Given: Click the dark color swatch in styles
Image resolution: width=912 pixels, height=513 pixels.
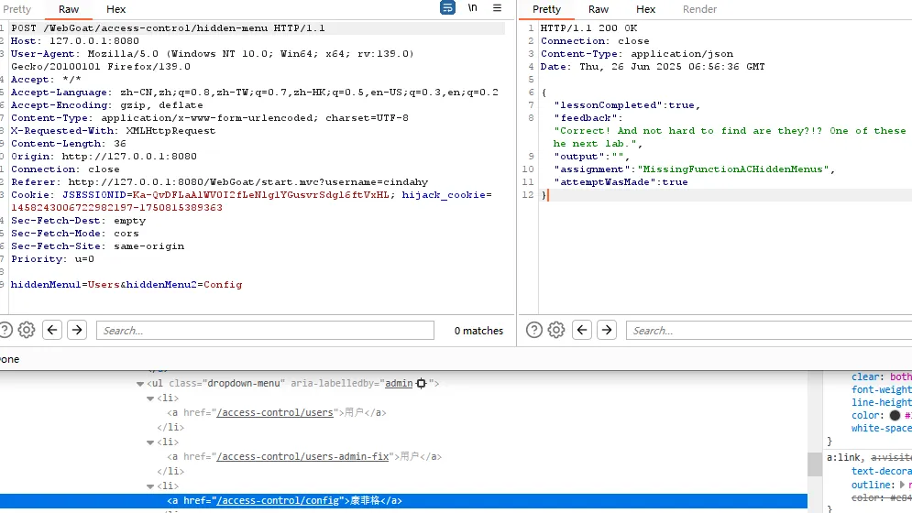Looking at the screenshot, I should (893, 415).
